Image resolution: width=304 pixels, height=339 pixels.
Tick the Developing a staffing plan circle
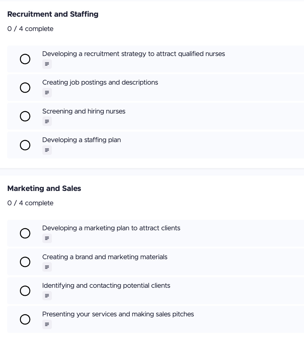coord(25,145)
